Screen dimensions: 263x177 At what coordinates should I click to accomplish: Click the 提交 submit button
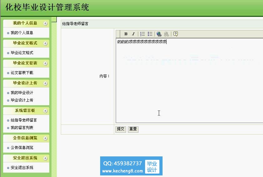121,129
